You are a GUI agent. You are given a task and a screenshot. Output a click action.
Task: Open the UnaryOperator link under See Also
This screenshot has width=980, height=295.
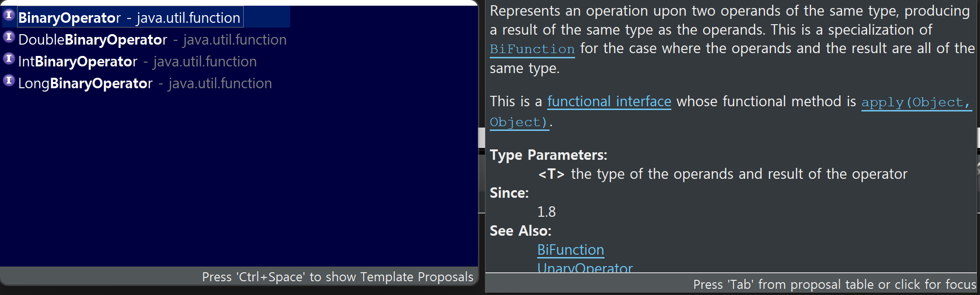point(585,267)
